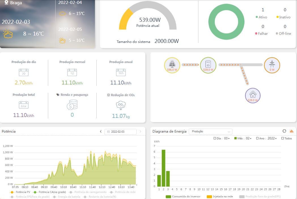This screenshot has width=297, height=199.
Task: Click the day 1 bar in the energy chart
Action: (159, 181)
